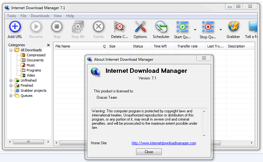Close the Categories panel
Screen dimensions: 263x162
[x=48, y=45]
